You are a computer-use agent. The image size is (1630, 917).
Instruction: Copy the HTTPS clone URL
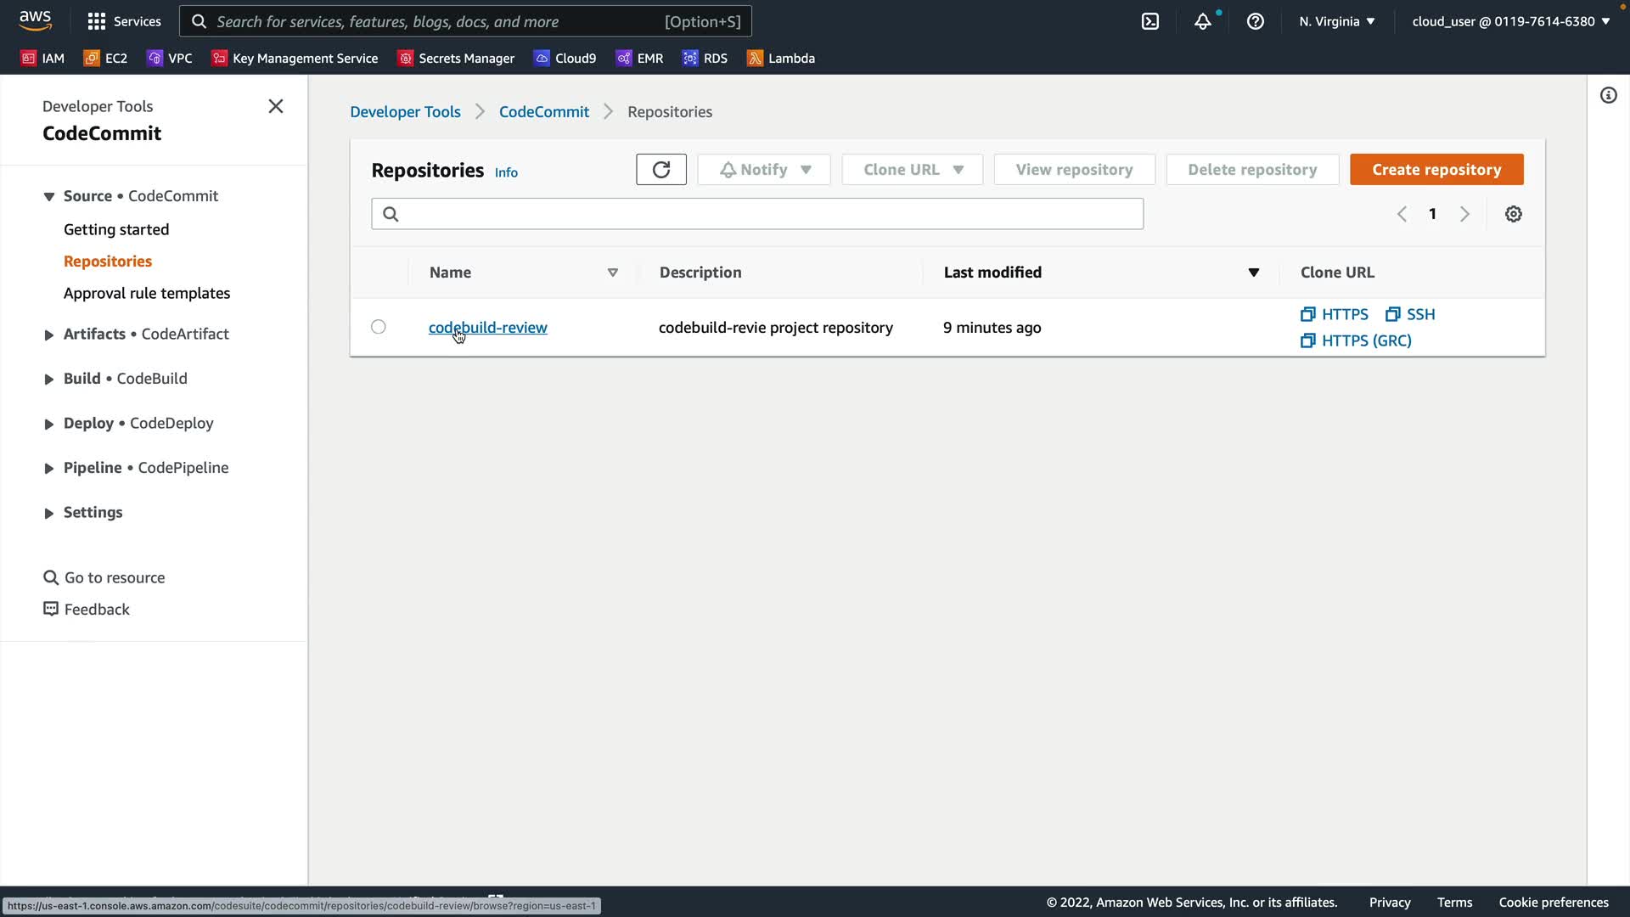[1335, 314]
